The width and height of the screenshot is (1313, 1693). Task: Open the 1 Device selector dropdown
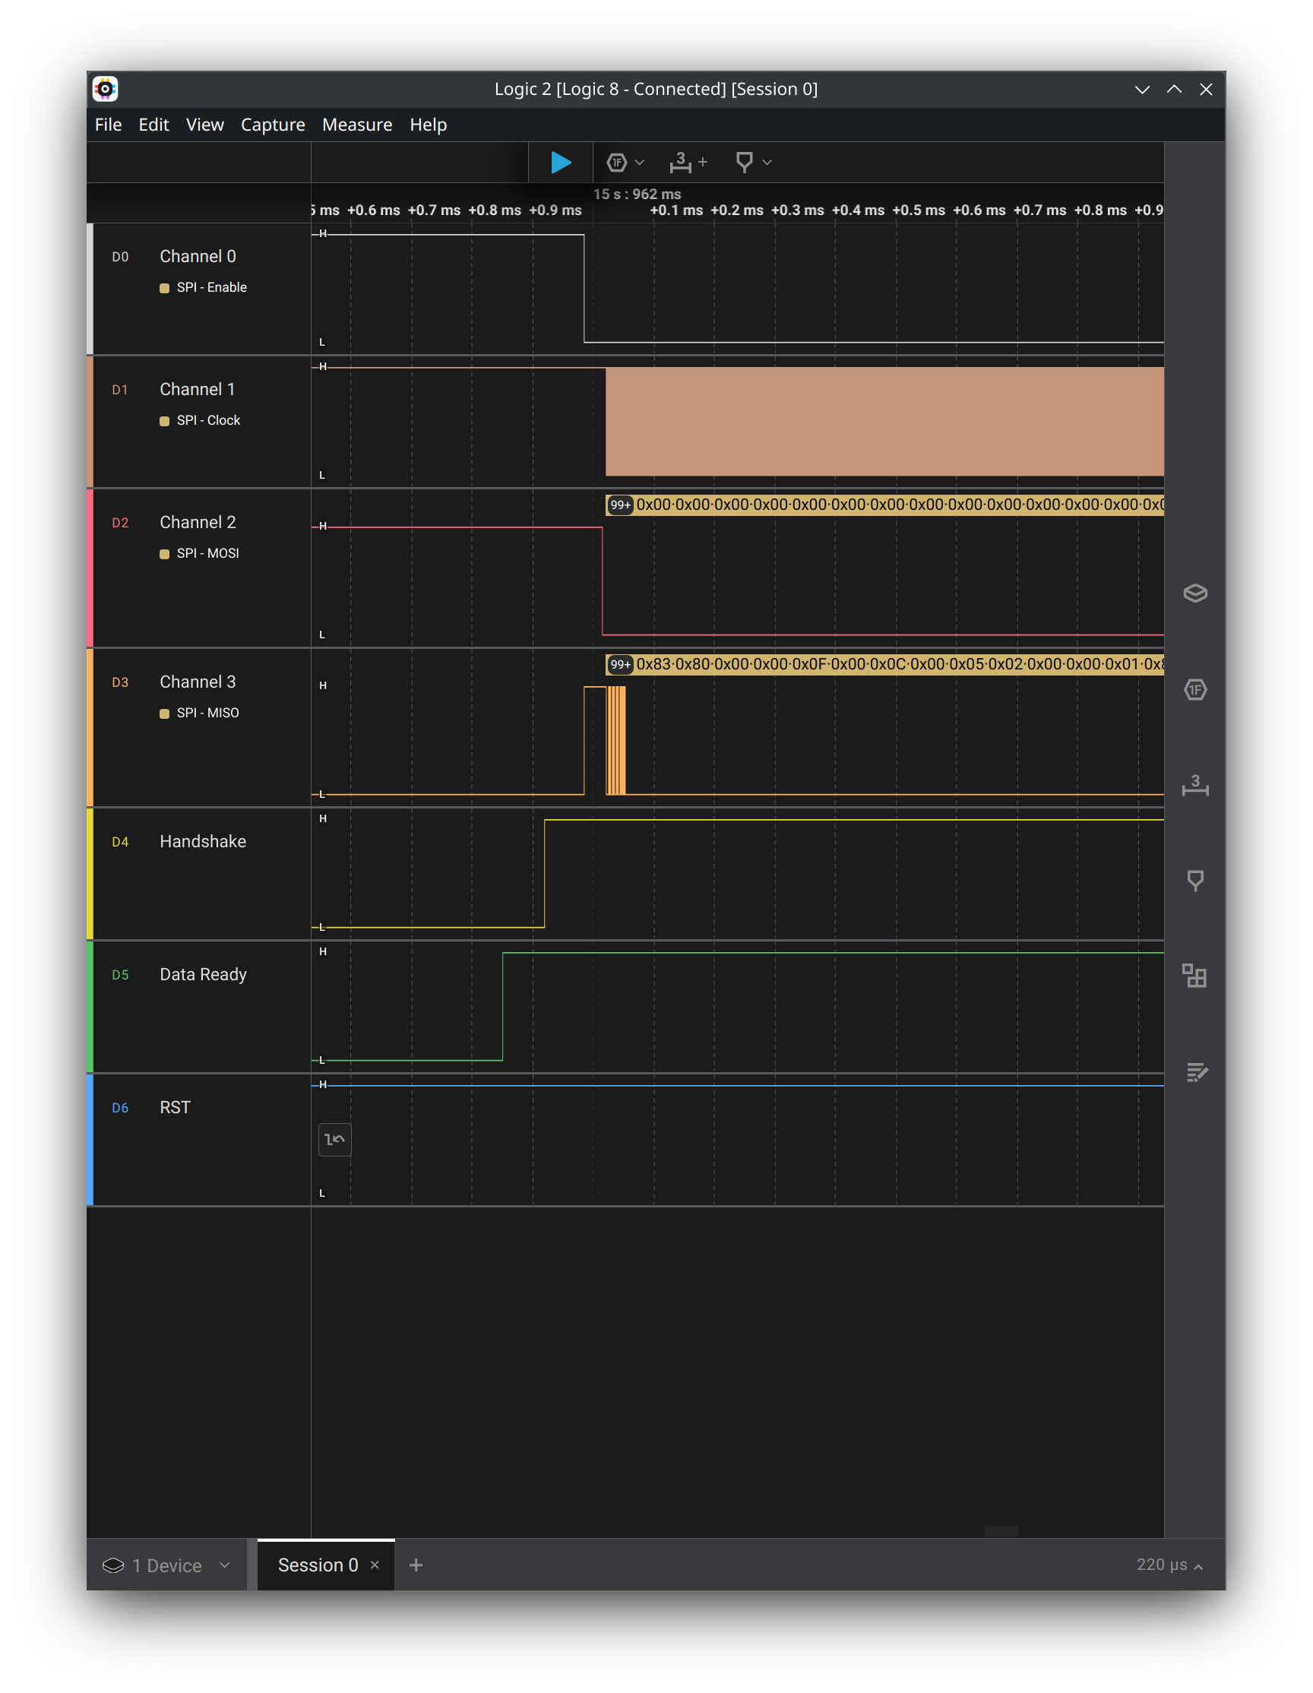point(166,1565)
